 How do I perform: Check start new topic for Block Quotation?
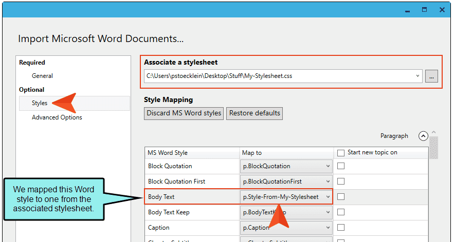pyautogui.click(x=341, y=166)
